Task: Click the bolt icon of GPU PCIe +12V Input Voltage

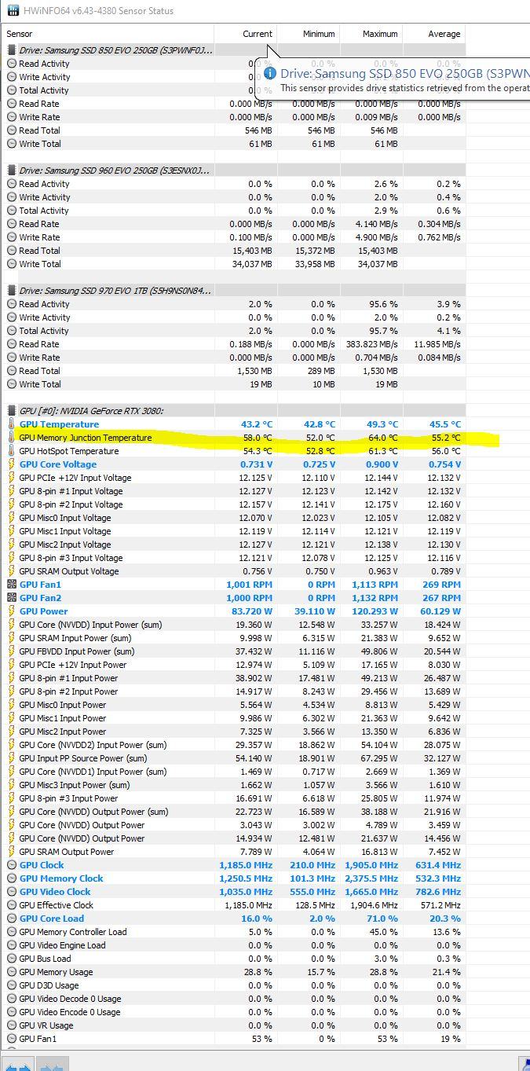Action: tap(12, 478)
